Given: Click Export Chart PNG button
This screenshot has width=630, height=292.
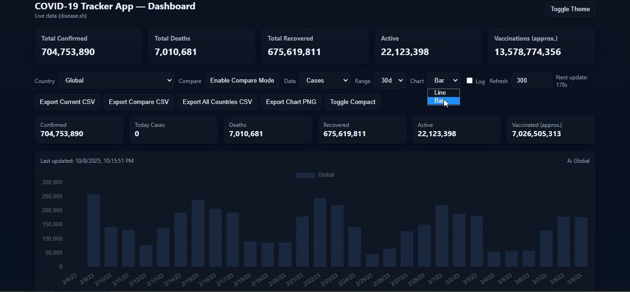Looking at the screenshot, I should 291,102.
